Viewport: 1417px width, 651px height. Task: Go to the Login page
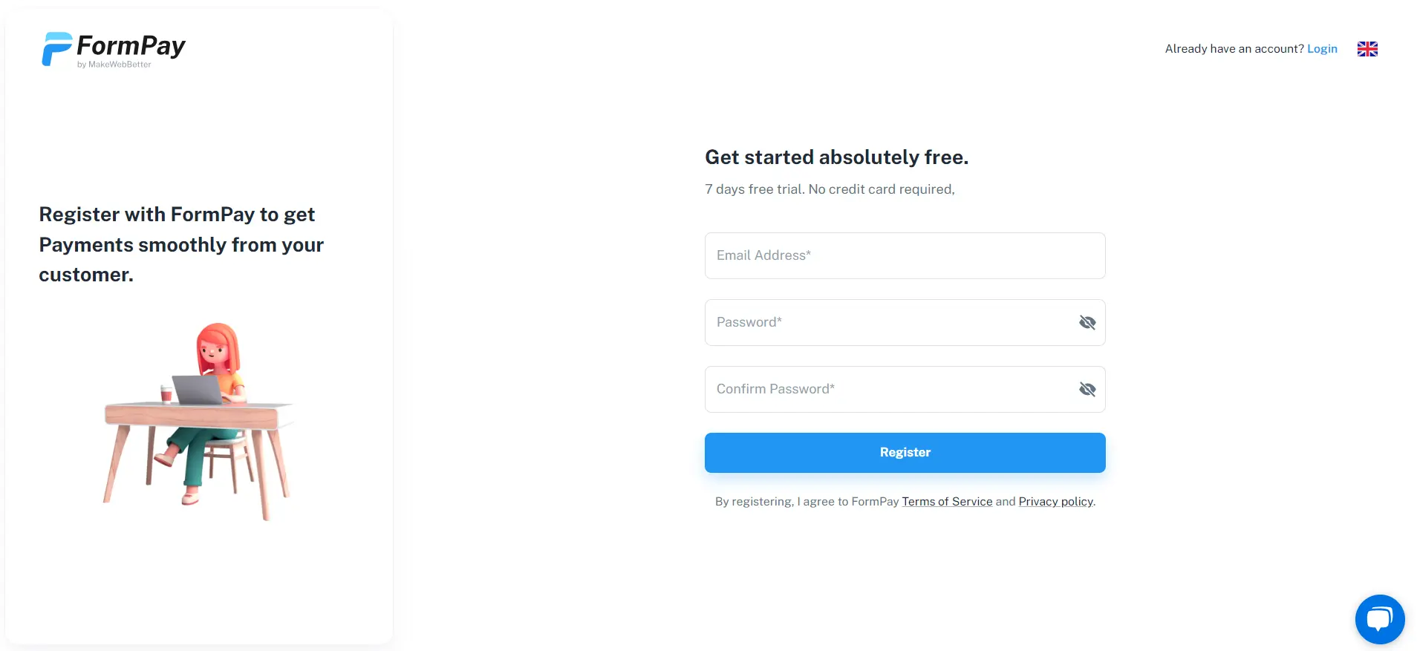pyautogui.click(x=1323, y=48)
